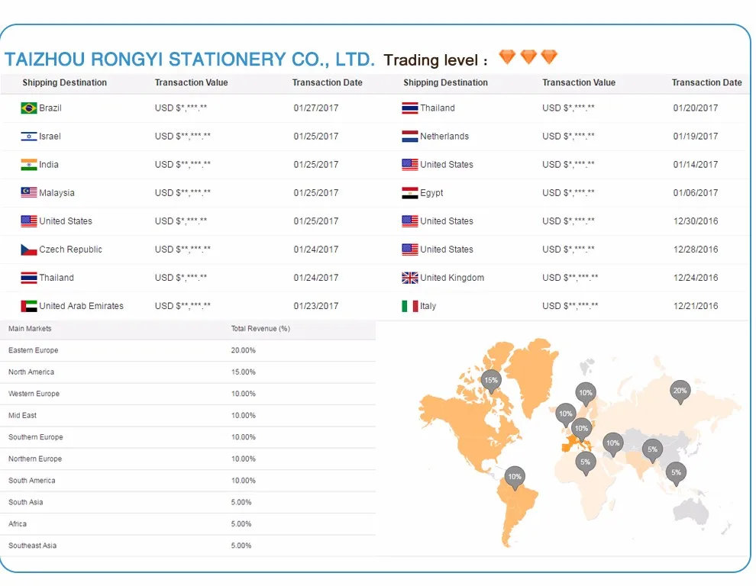Screen dimensions: 756x586
Task: Click the 'Main Markets' column header
Action: coord(30,329)
